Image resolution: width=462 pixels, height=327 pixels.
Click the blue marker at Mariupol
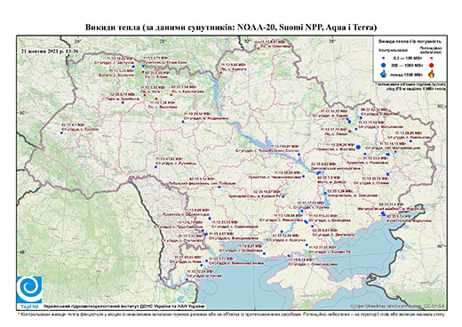click(x=383, y=213)
